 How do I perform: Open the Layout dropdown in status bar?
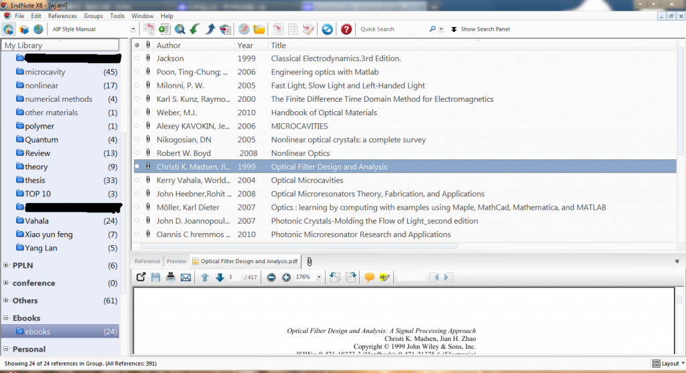pyautogui.click(x=669, y=364)
